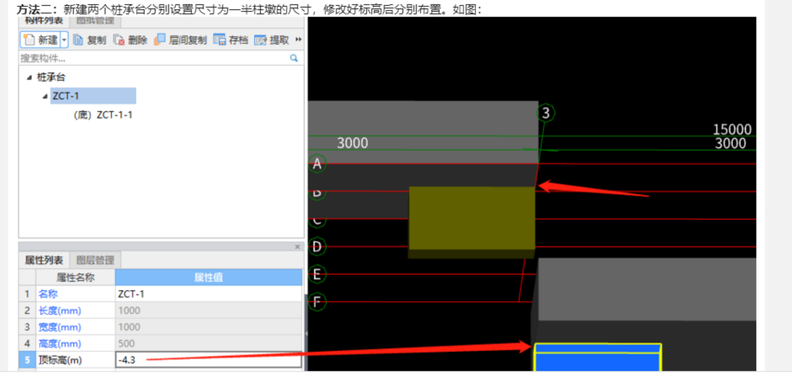Viewport: 792px width, 373px height.
Task: Click the 顶标高(m) property name
Action: tap(60, 360)
